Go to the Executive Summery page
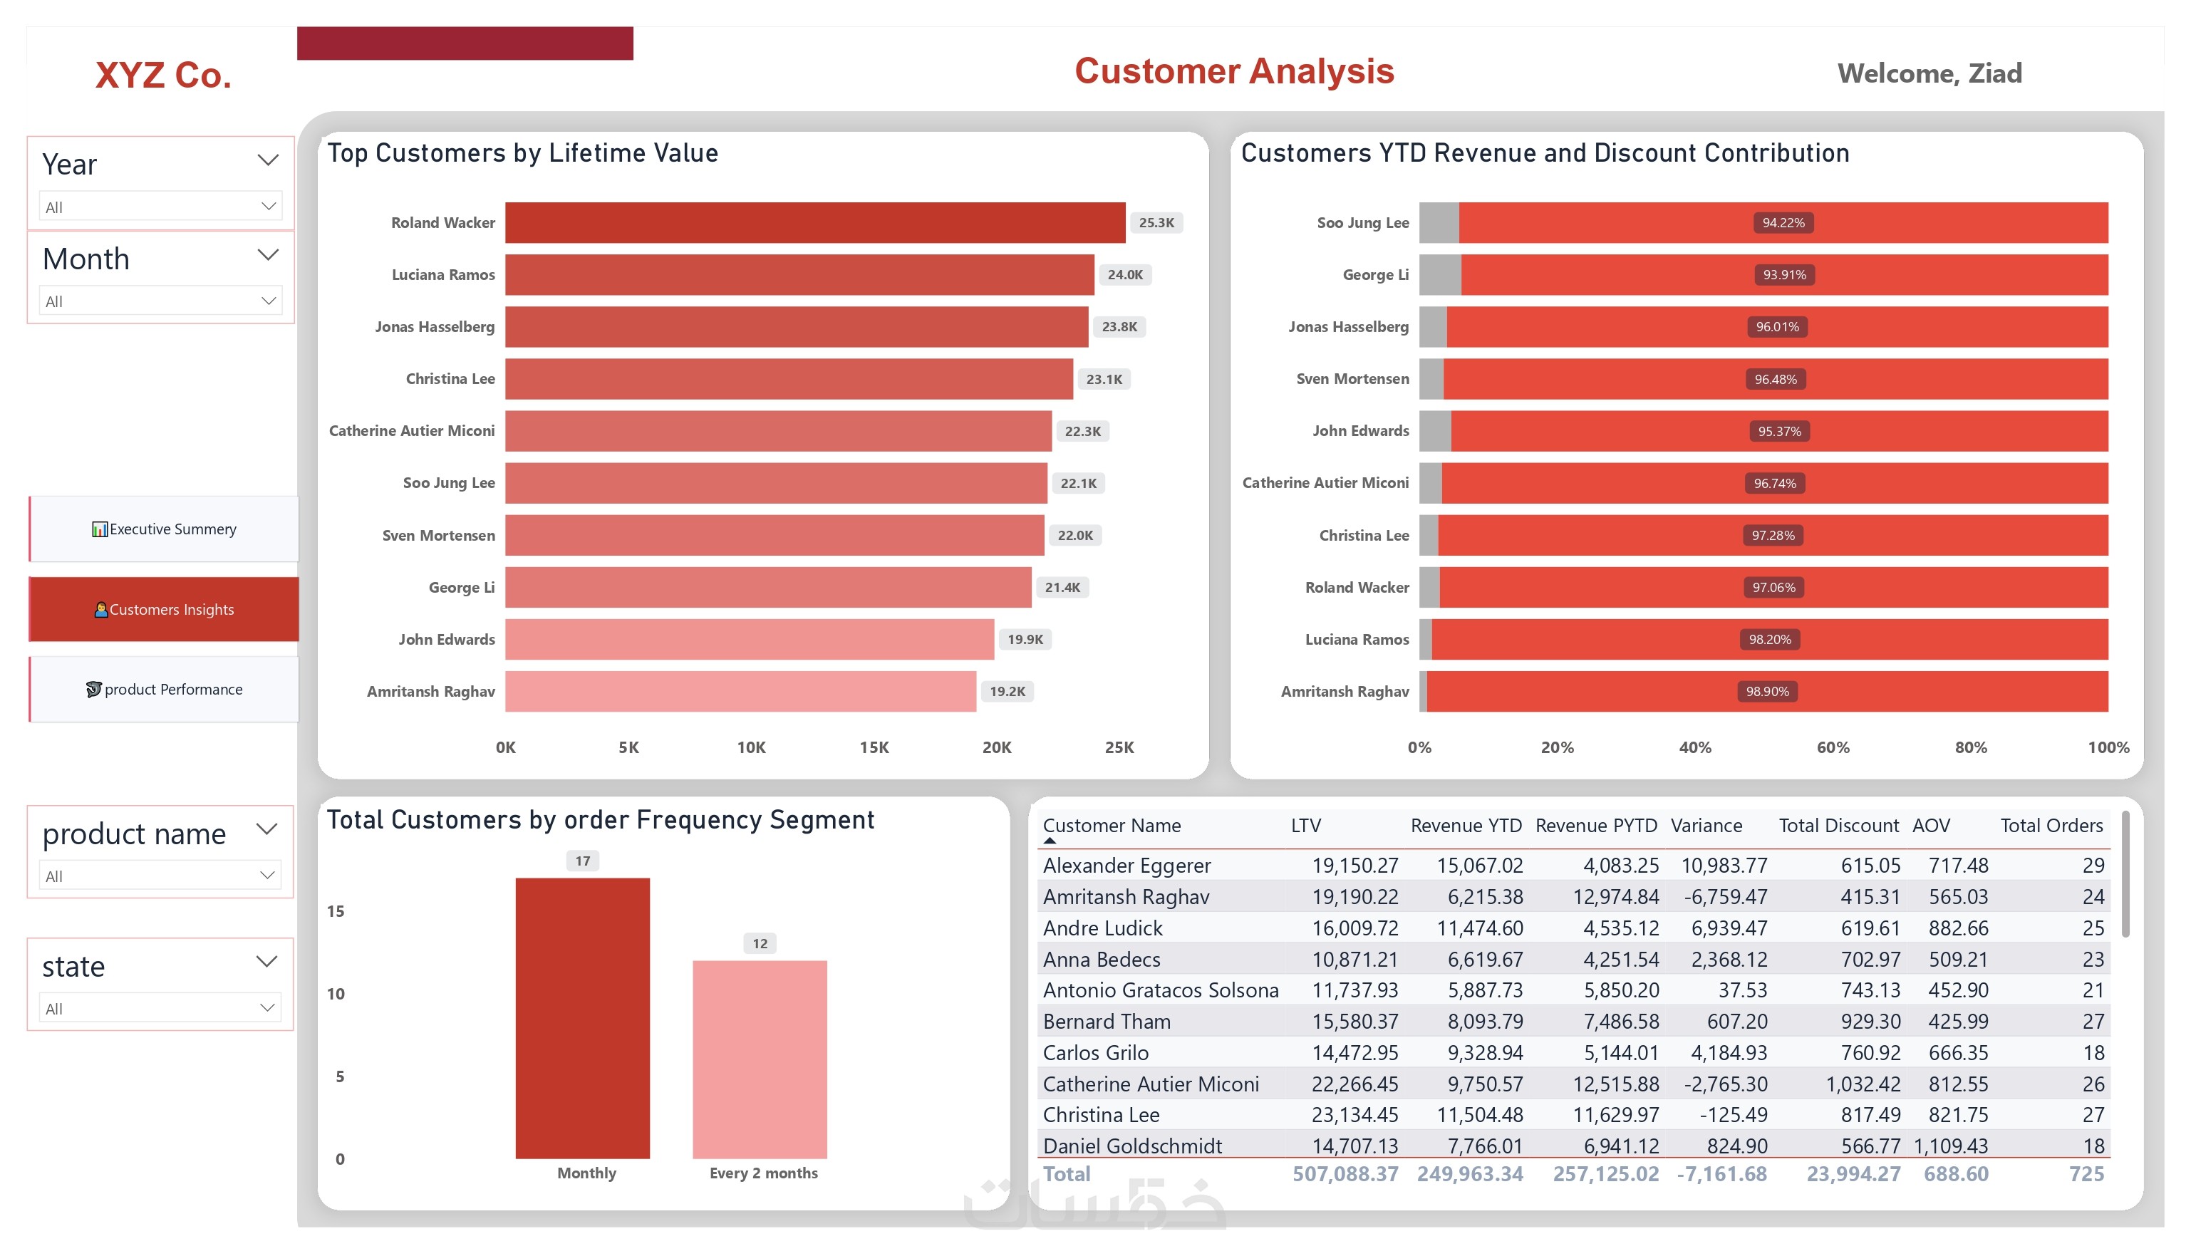2191x1256 pixels. tap(164, 529)
